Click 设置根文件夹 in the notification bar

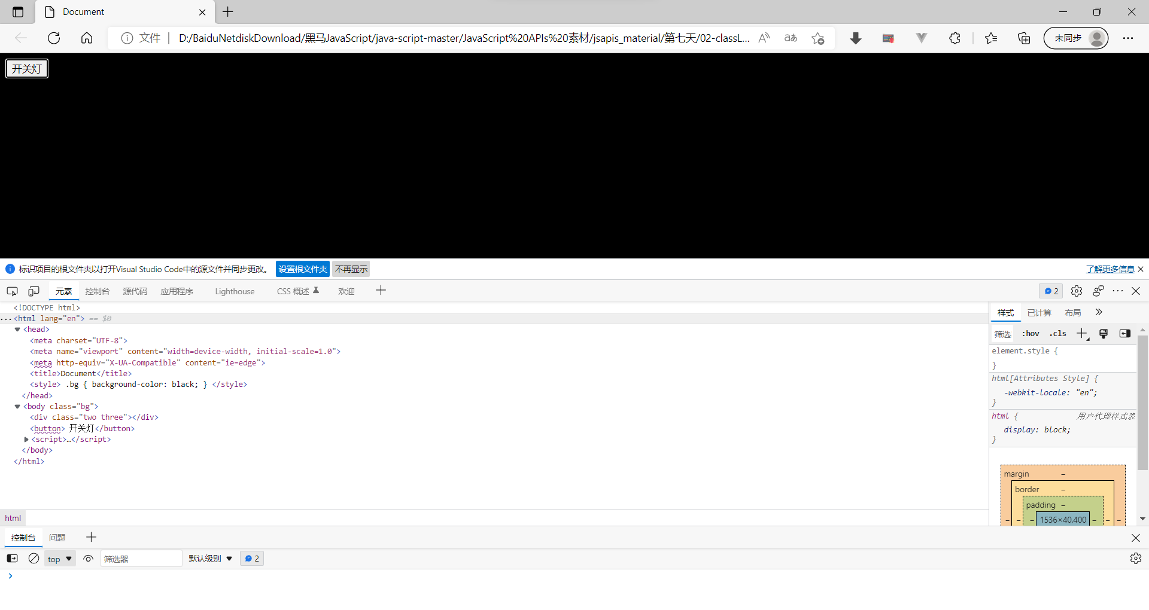[x=302, y=269]
